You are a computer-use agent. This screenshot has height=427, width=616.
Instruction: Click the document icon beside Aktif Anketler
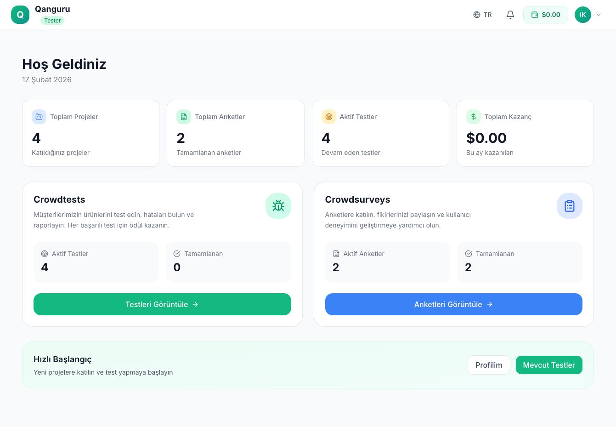click(x=336, y=253)
